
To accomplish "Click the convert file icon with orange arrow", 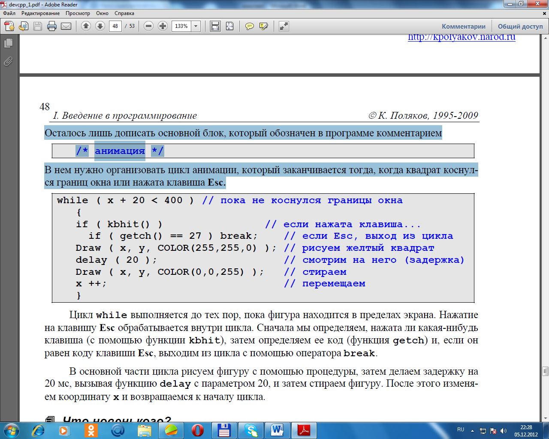I will click(x=24, y=27).
